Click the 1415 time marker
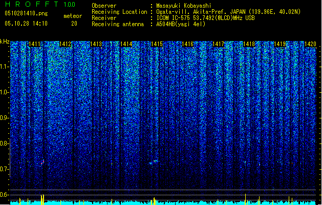This screenshot has width=322, height=205. (x=157, y=44)
